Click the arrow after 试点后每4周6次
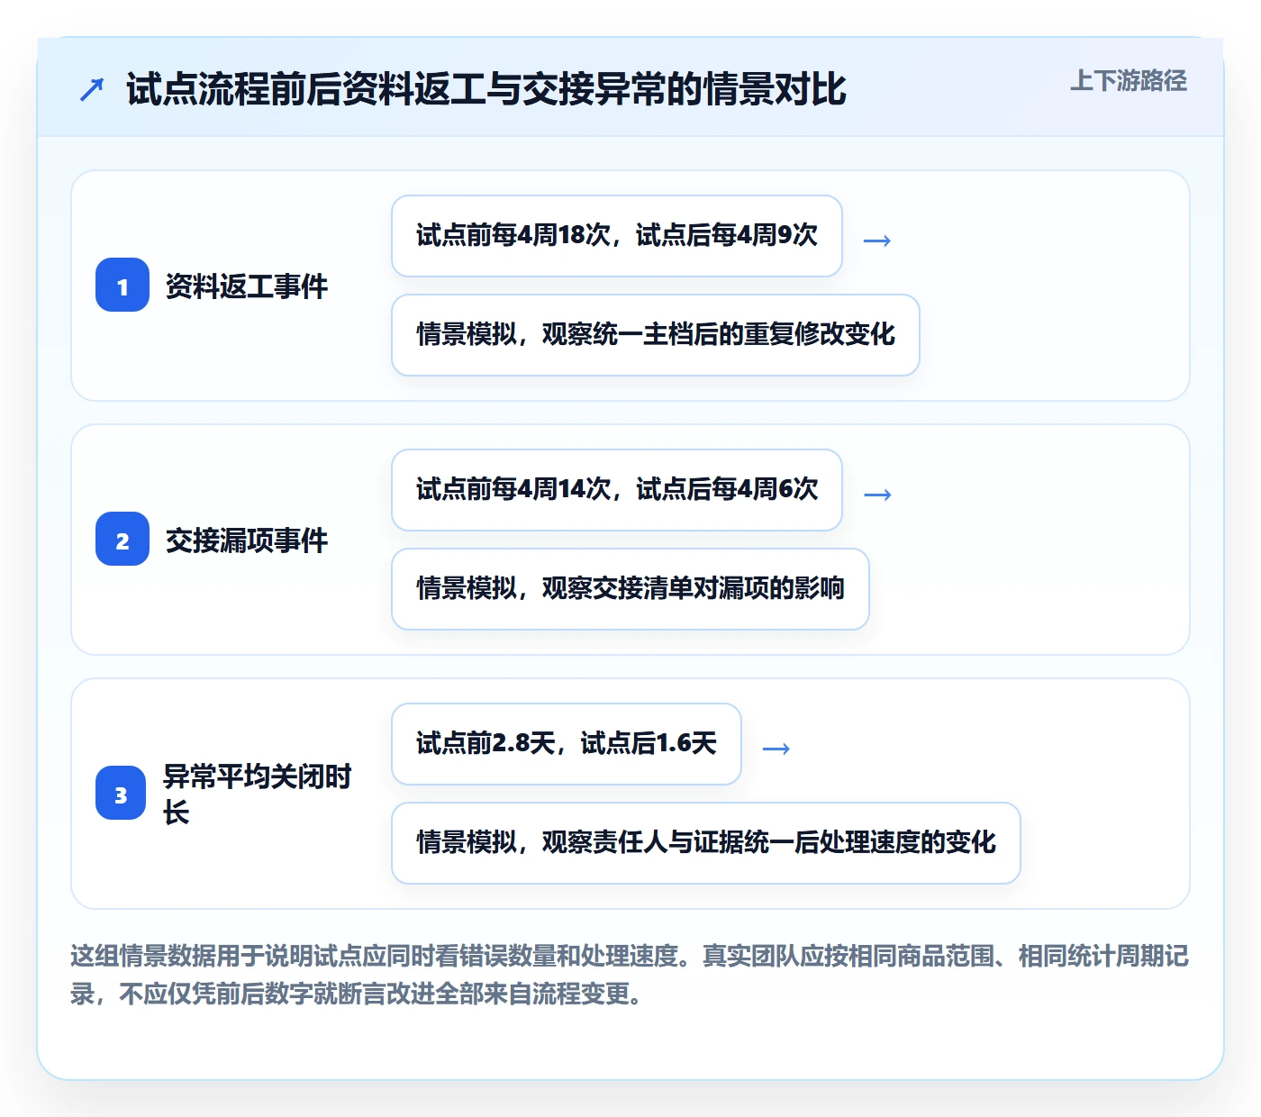The image size is (1261, 1117). coord(877,495)
